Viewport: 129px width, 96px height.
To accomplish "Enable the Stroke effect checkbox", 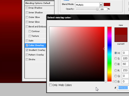I will point(27,59).
